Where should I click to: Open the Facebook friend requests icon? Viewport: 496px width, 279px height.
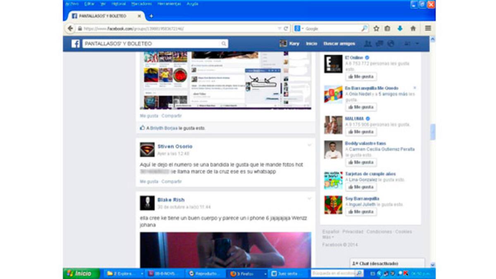(x=367, y=44)
